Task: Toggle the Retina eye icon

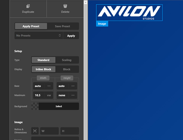Action: point(35,131)
